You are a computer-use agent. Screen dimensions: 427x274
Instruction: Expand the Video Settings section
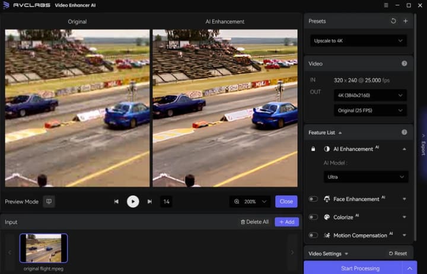point(346,254)
